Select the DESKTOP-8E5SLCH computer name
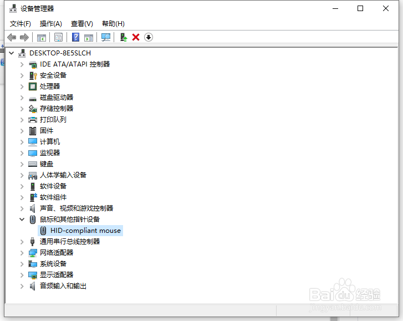Screen dimensions: 403x321 (x=60, y=53)
